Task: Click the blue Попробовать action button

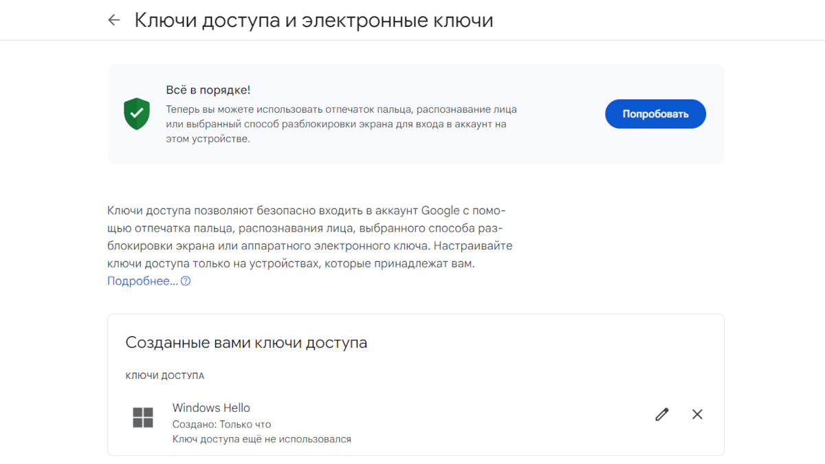Action: click(x=654, y=113)
